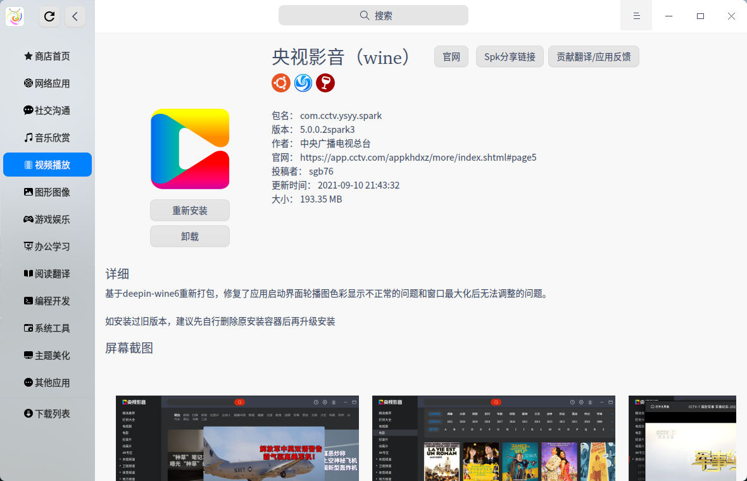Minimize the store window
747x481 pixels.
pyautogui.click(x=669, y=16)
